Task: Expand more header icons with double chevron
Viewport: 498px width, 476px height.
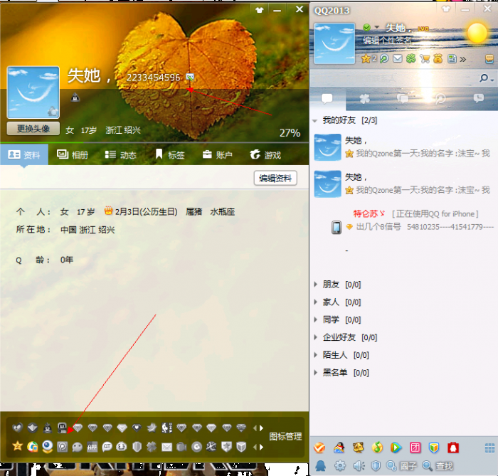Action: coord(462,59)
